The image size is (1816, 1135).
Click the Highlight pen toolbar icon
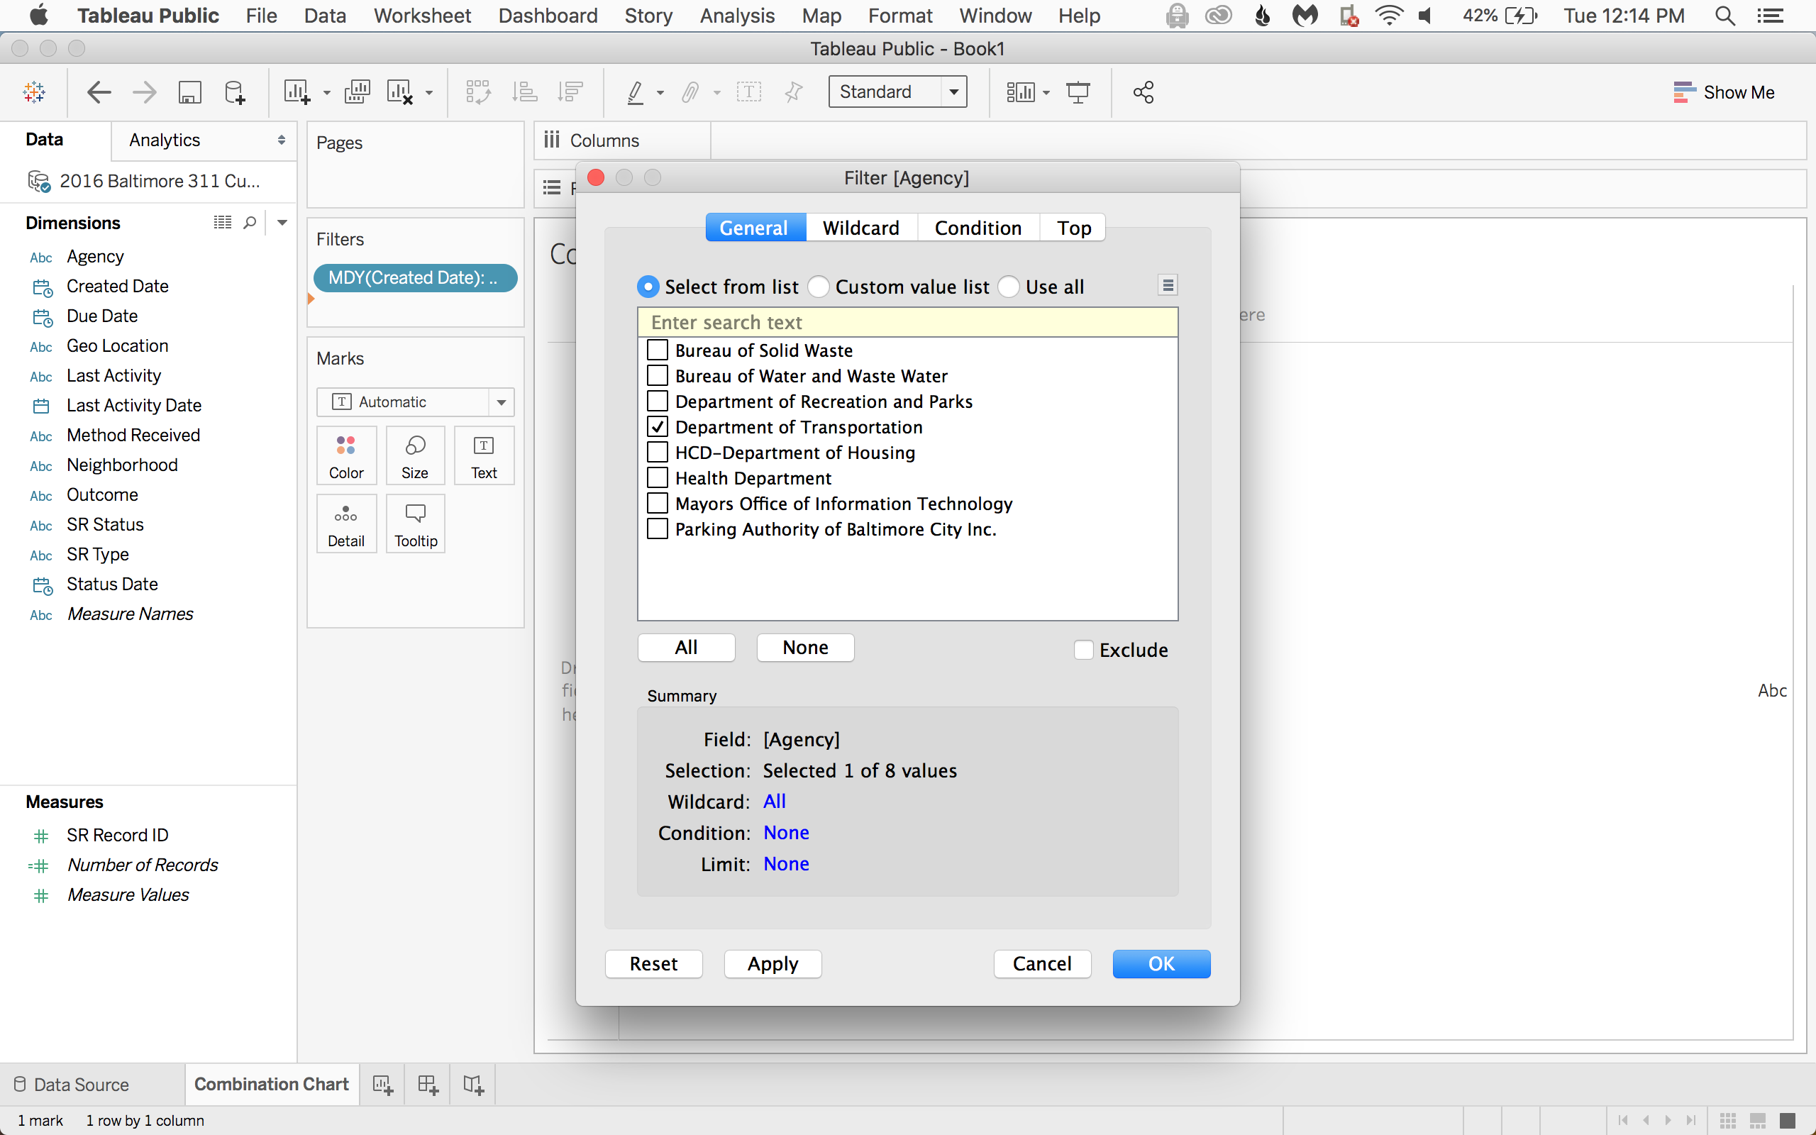point(636,92)
